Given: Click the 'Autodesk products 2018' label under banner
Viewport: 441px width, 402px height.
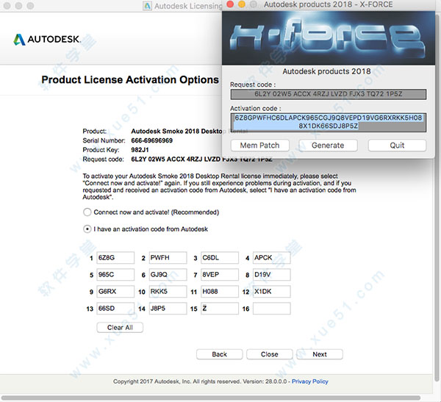Looking at the screenshot, I should pos(326,71).
